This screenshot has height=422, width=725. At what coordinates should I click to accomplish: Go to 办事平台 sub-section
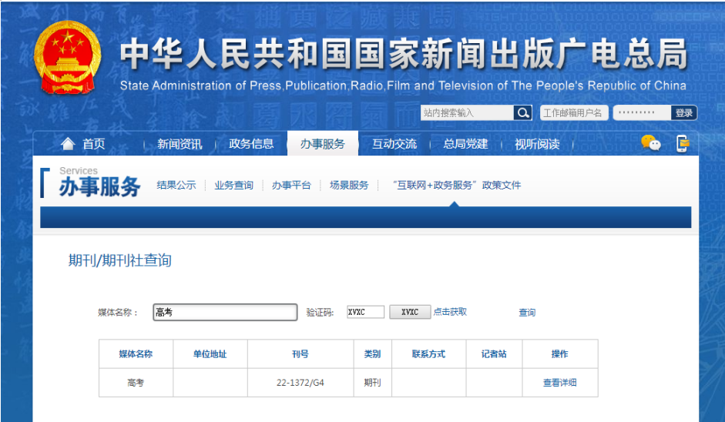tap(291, 186)
